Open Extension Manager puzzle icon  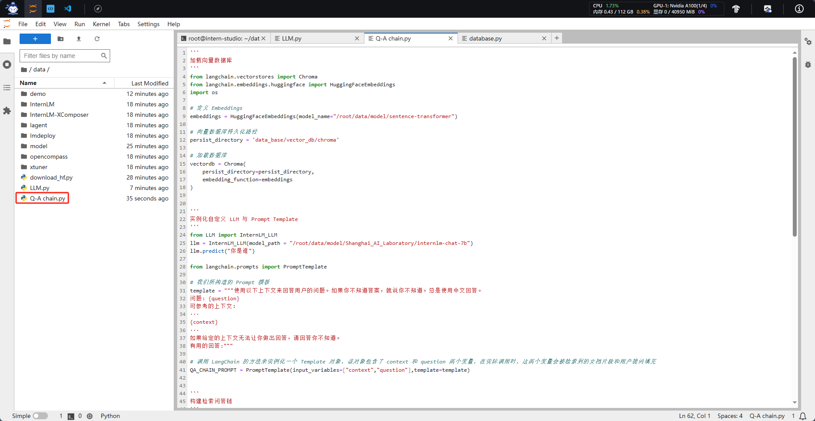coord(7,111)
